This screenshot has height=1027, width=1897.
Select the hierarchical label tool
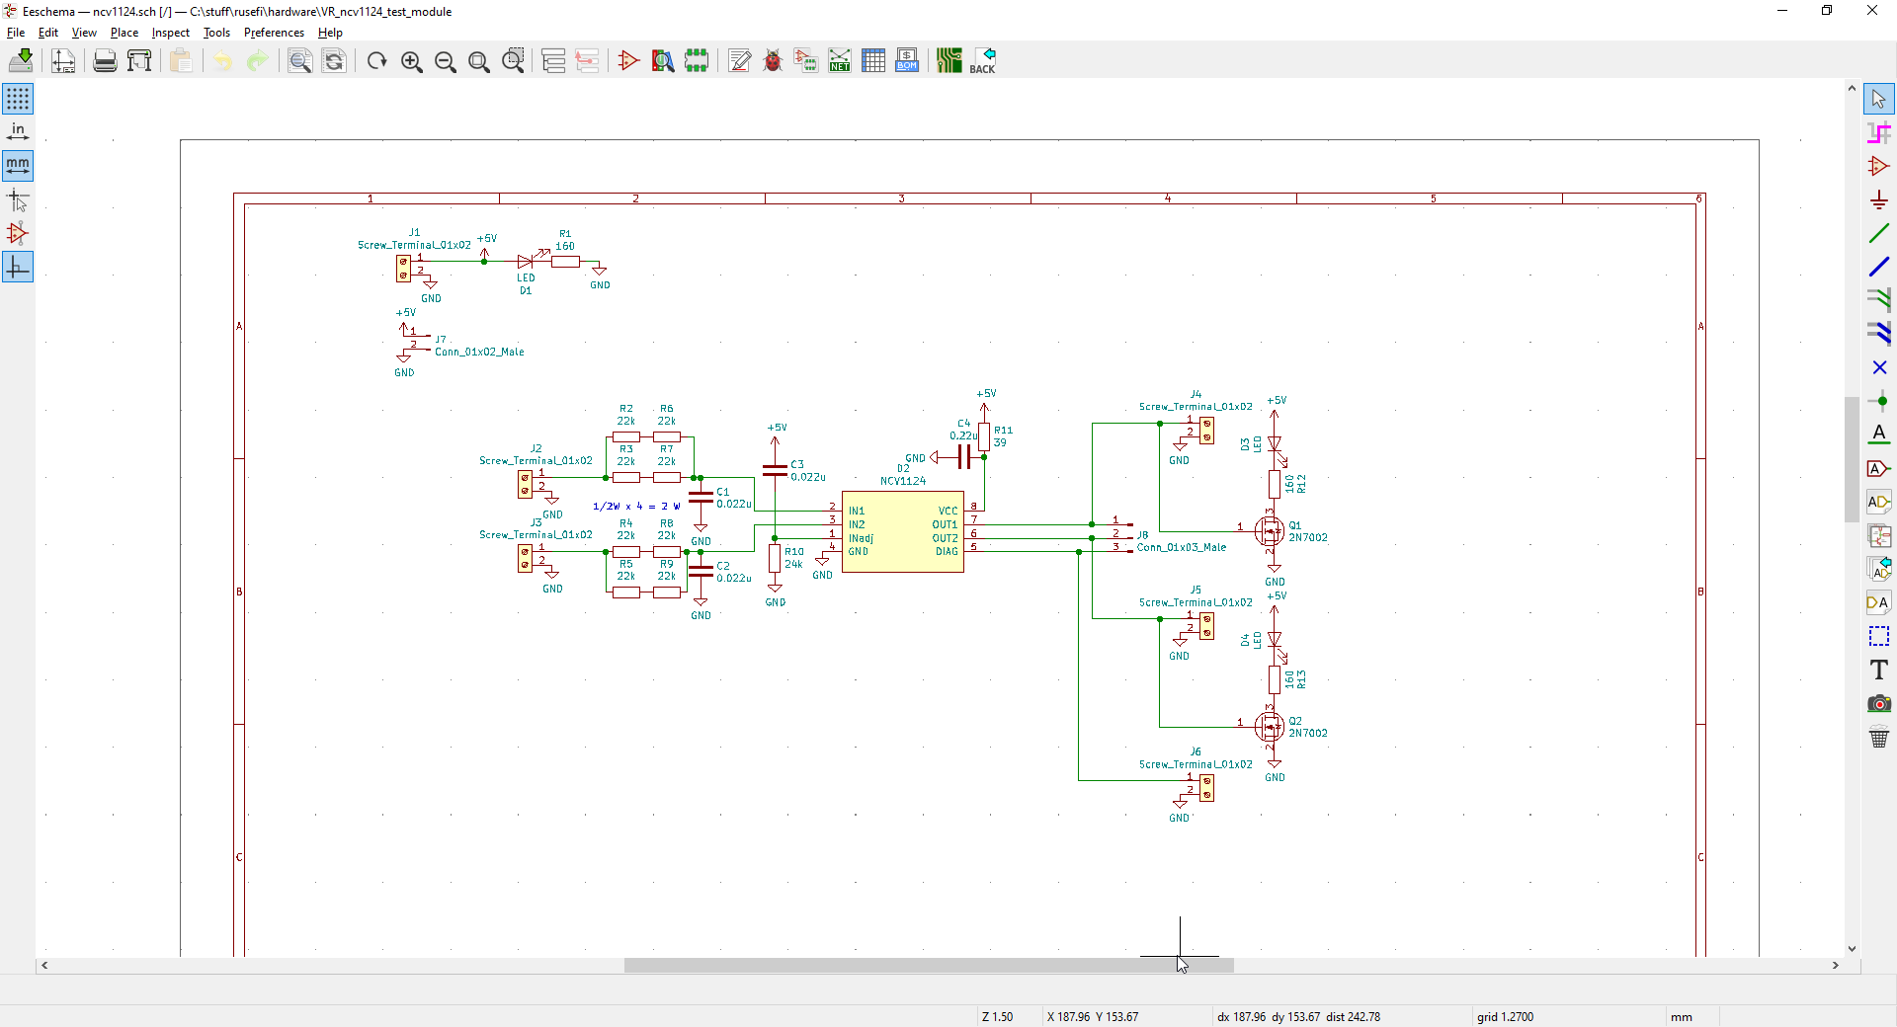(1879, 502)
